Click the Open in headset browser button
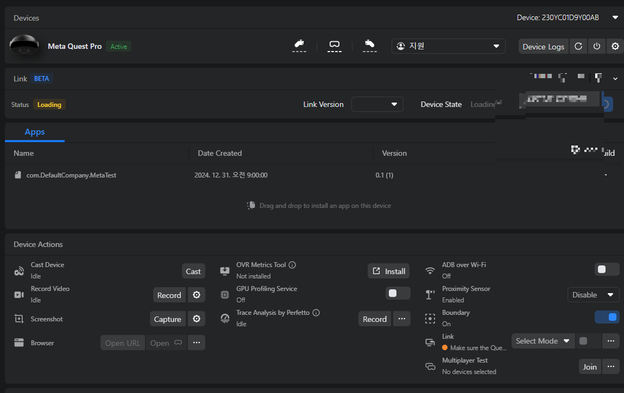The image size is (624, 393). [x=166, y=343]
